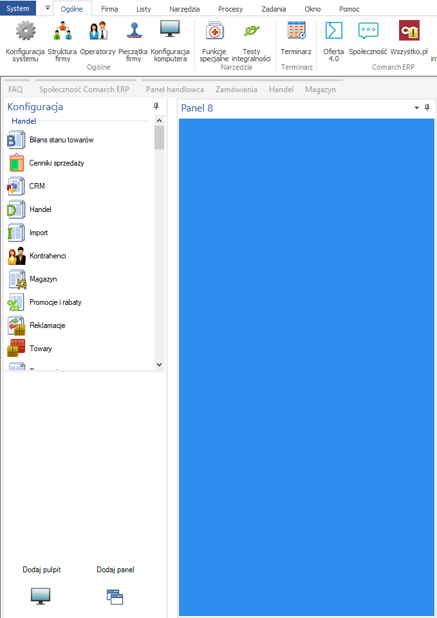Select the CRM text label
Viewport: 437px width, 618px height.
[x=37, y=186]
